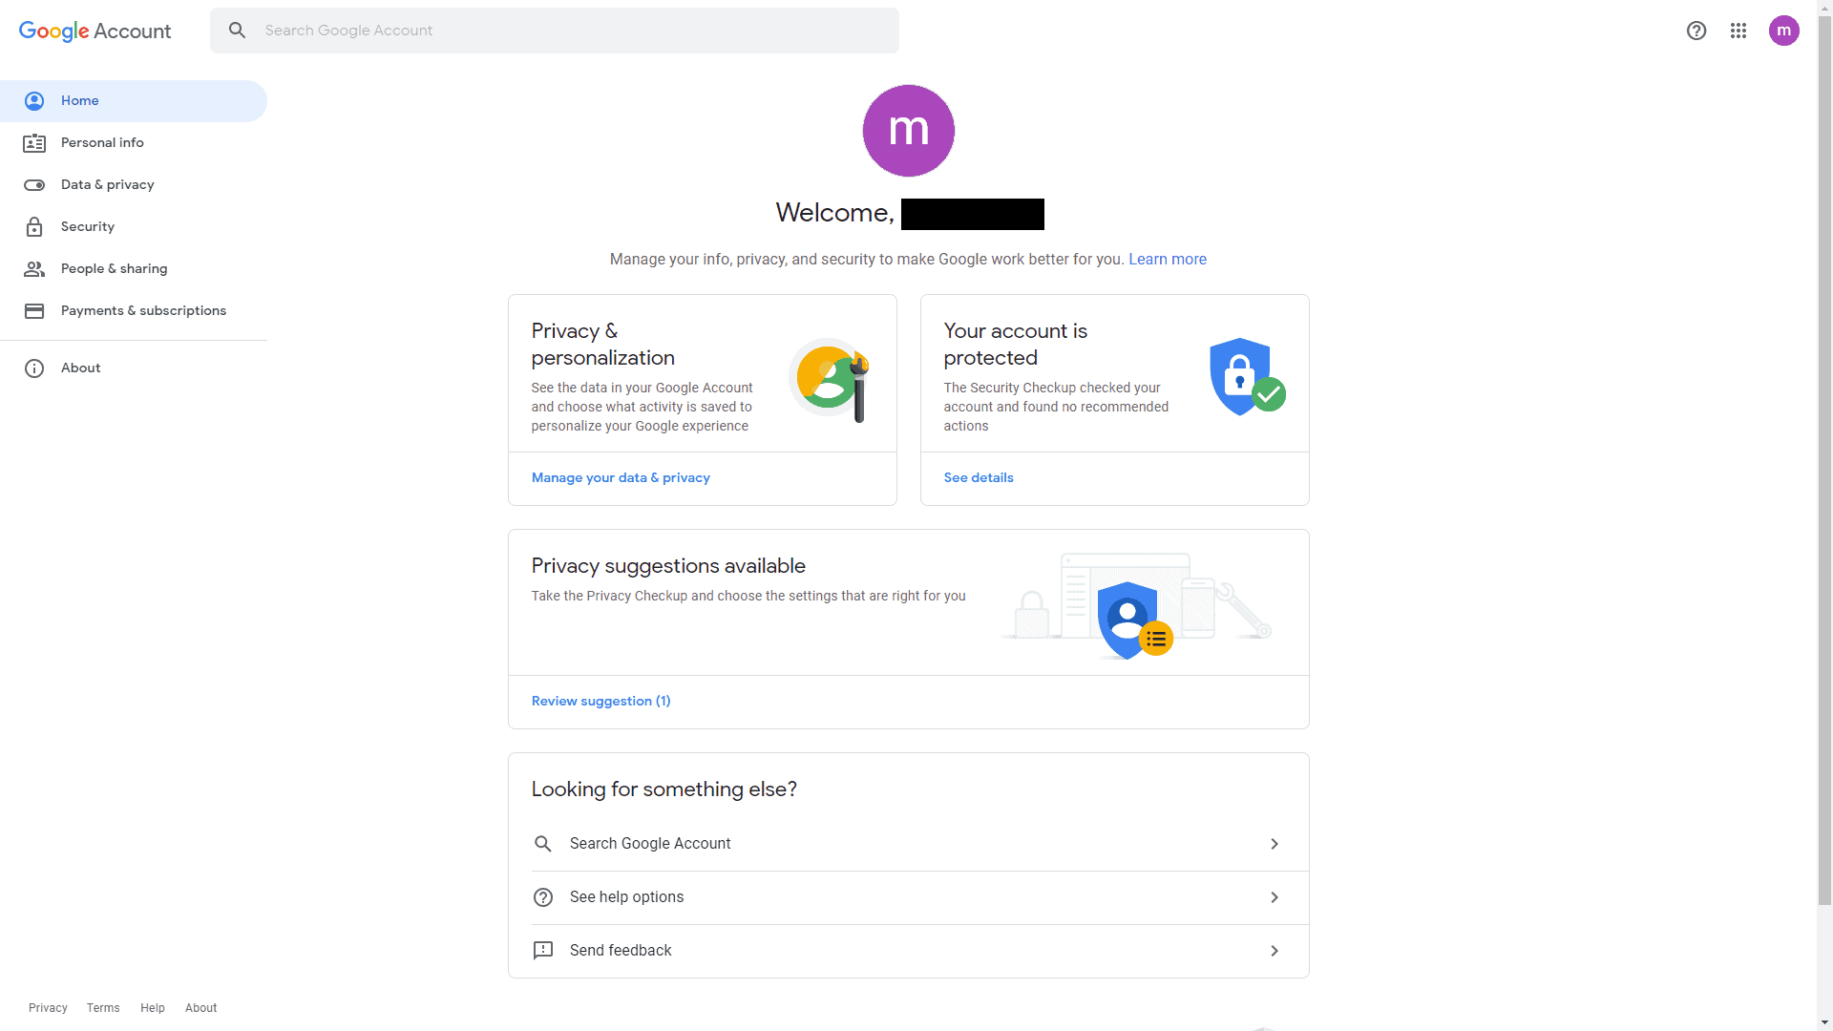Click the Payments & subscriptions card icon
This screenshot has width=1833, height=1031.
[x=34, y=311]
